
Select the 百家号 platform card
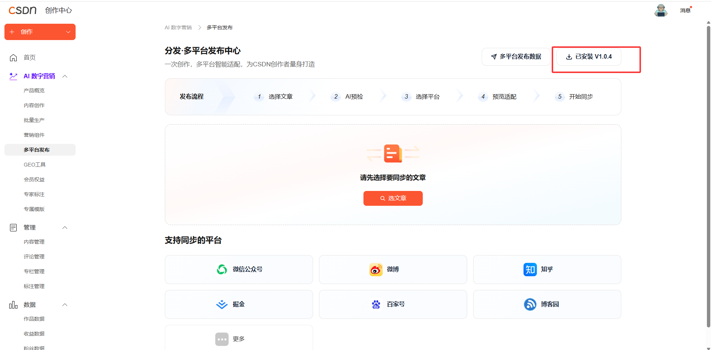click(x=393, y=304)
